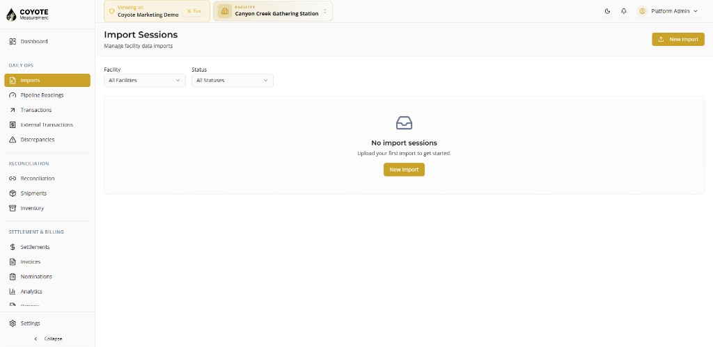Click the Shipments box icon
The height and width of the screenshot is (347, 713).
[x=13, y=193]
